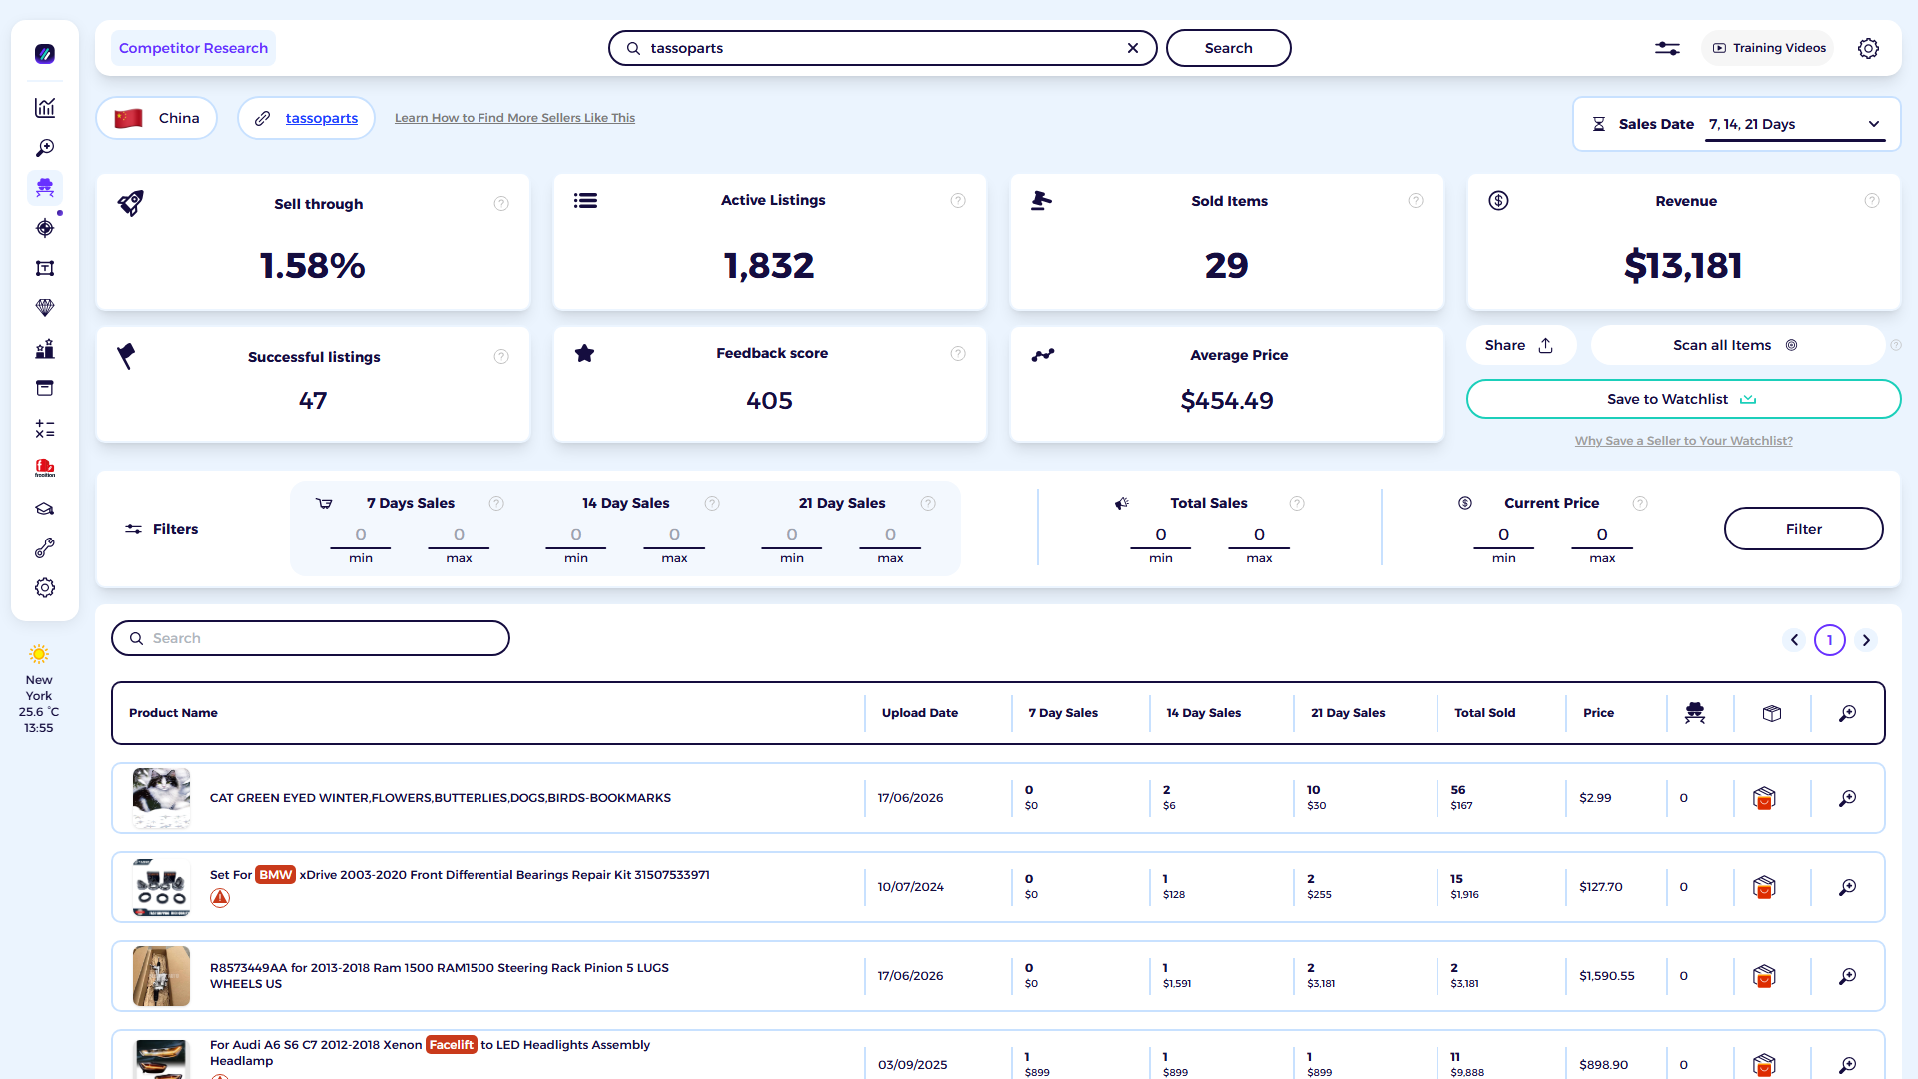Focus the tassoparts search field
The width and height of the screenshot is (1918, 1079).
click(882, 48)
